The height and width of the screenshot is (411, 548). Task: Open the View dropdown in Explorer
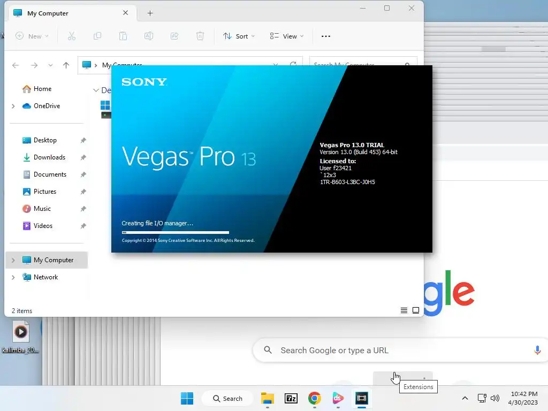click(x=287, y=36)
